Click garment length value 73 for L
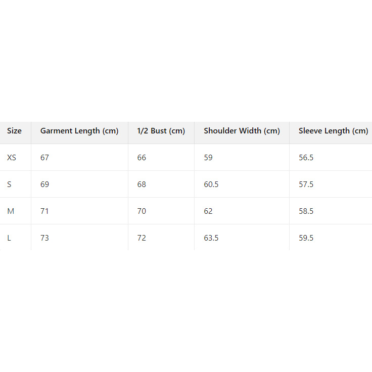372x372 pixels. pos(45,238)
